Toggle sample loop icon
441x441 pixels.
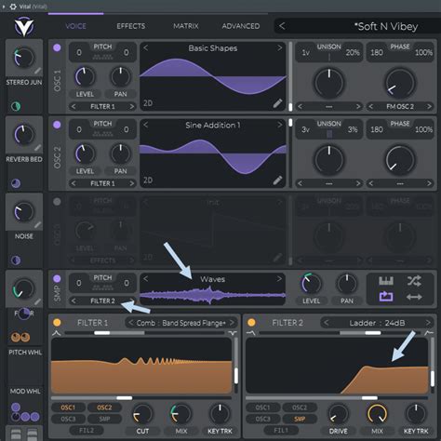(x=386, y=297)
